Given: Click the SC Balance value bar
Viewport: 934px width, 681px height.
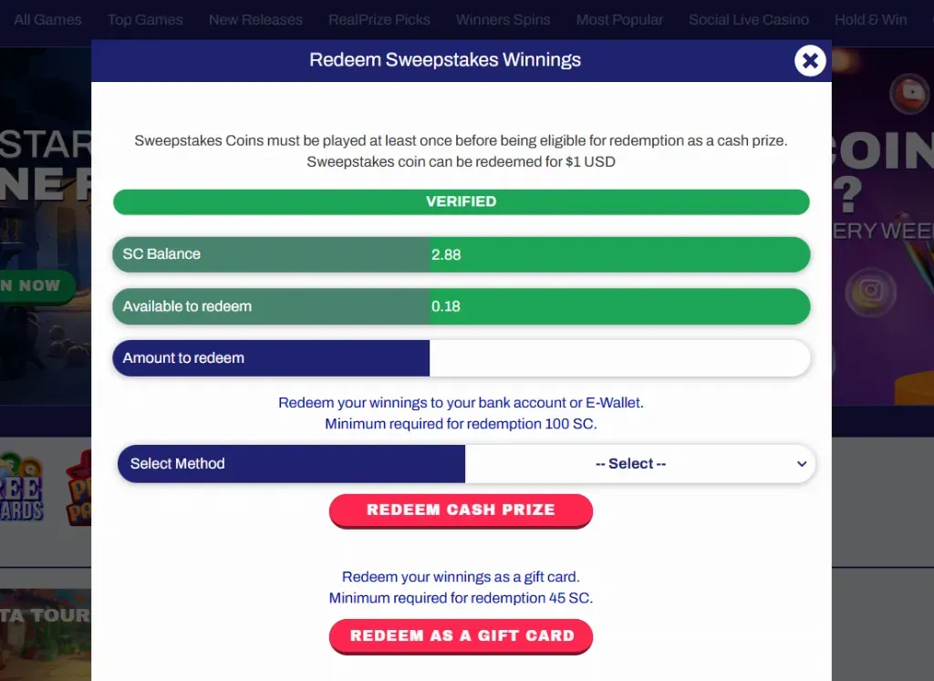Looking at the screenshot, I should click(619, 254).
